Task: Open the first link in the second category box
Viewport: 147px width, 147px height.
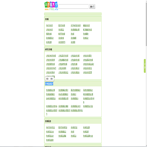Action: [x=51, y=56]
